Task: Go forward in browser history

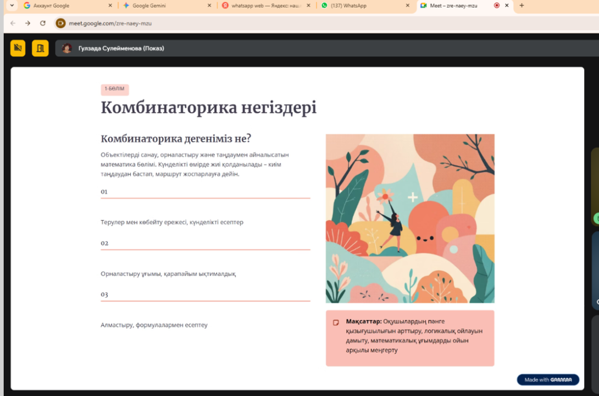Action: tap(27, 24)
